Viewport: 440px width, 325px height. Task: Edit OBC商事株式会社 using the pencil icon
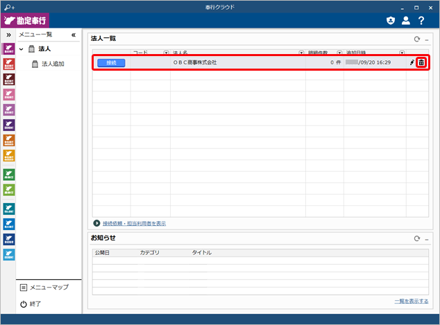point(412,62)
